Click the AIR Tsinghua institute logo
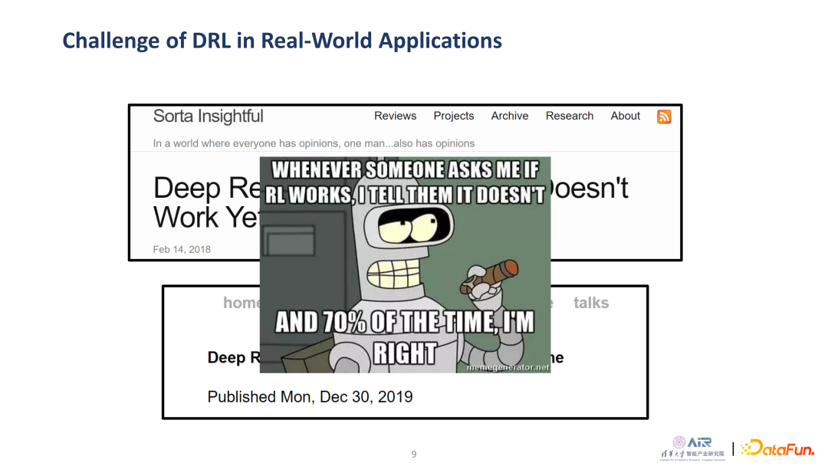The width and height of the screenshot is (828, 466). (692, 448)
